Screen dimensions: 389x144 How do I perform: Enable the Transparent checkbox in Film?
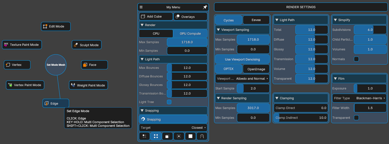(356, 117)
